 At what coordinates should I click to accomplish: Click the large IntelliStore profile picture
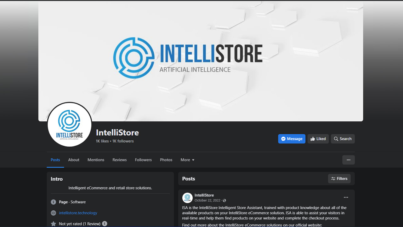pyautogui.click(x=70, y=124)
